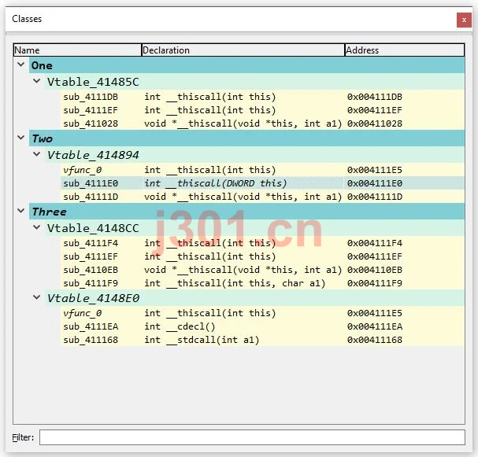Click address 0x004111F4
The image size is (478, 457).
(375, 243)
